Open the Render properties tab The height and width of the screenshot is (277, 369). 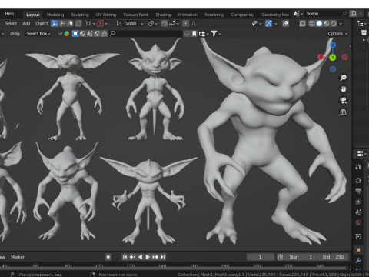[358, 180]
